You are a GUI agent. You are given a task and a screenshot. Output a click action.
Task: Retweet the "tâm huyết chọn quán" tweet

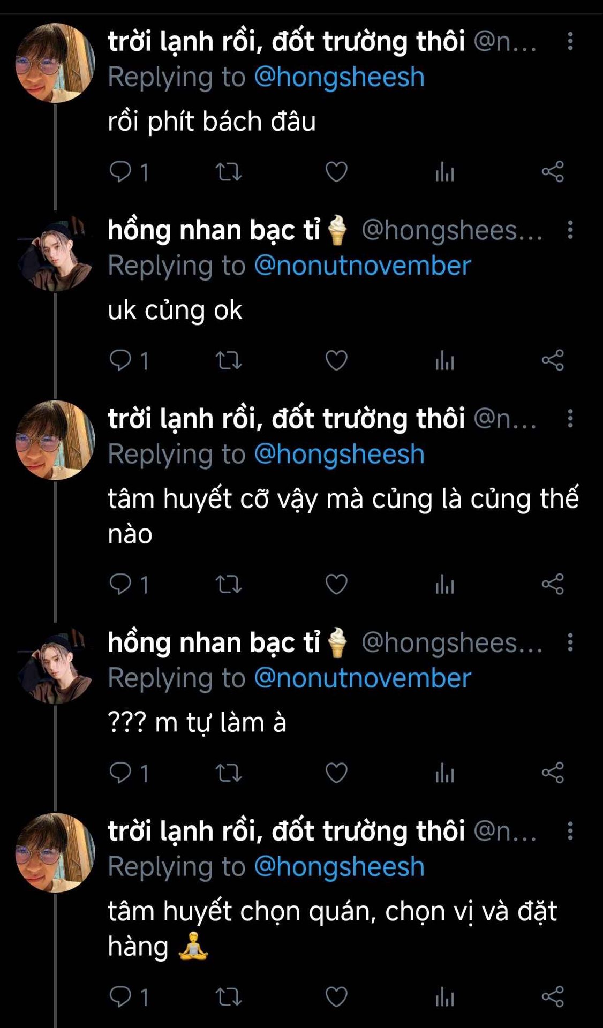click(x=228, y=996)
